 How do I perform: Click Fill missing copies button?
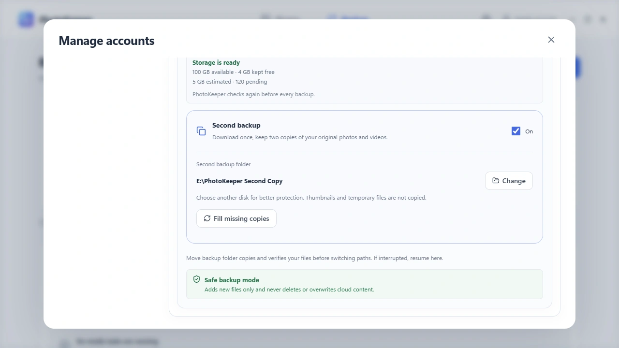(236, 218)
